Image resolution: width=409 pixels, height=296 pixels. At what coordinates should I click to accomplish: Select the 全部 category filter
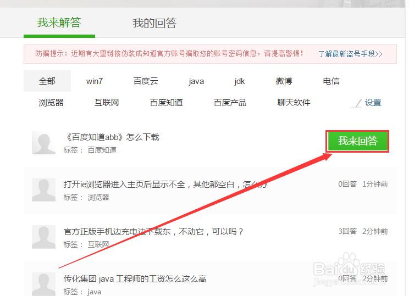pos(47,81)
